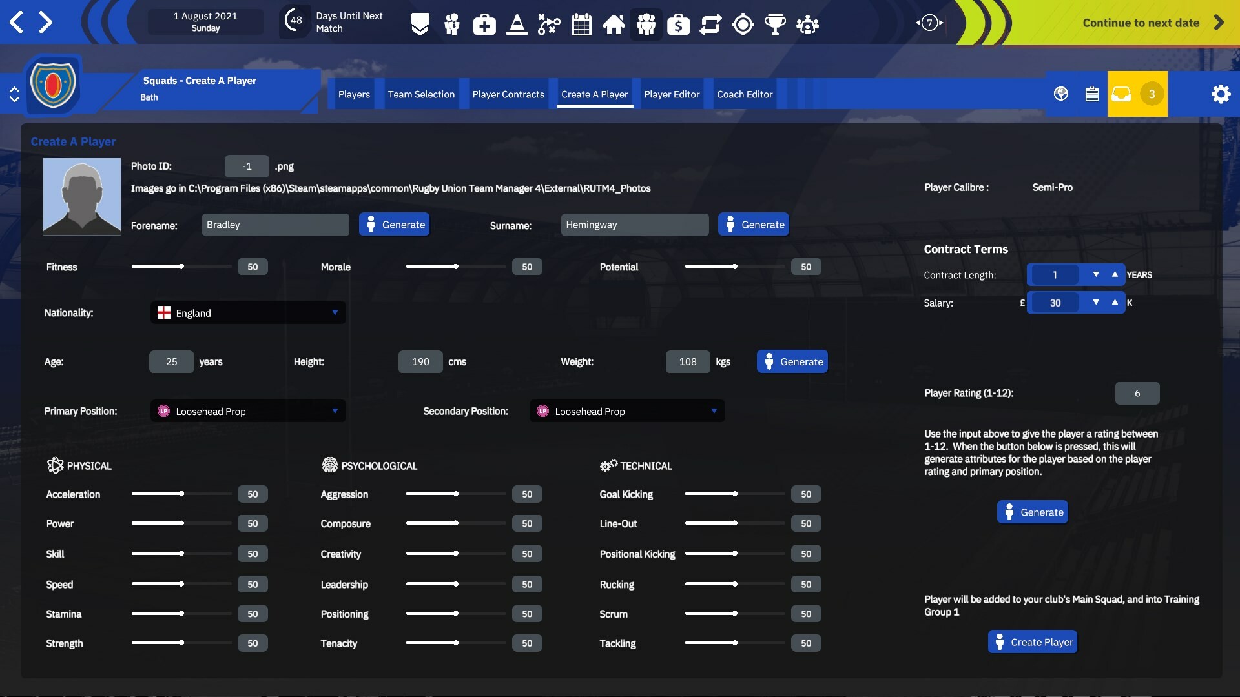The width and height of the screenshot is (1240, 697).
Task: Open the Finances money briefcase icon
Action: pos(678,24)
